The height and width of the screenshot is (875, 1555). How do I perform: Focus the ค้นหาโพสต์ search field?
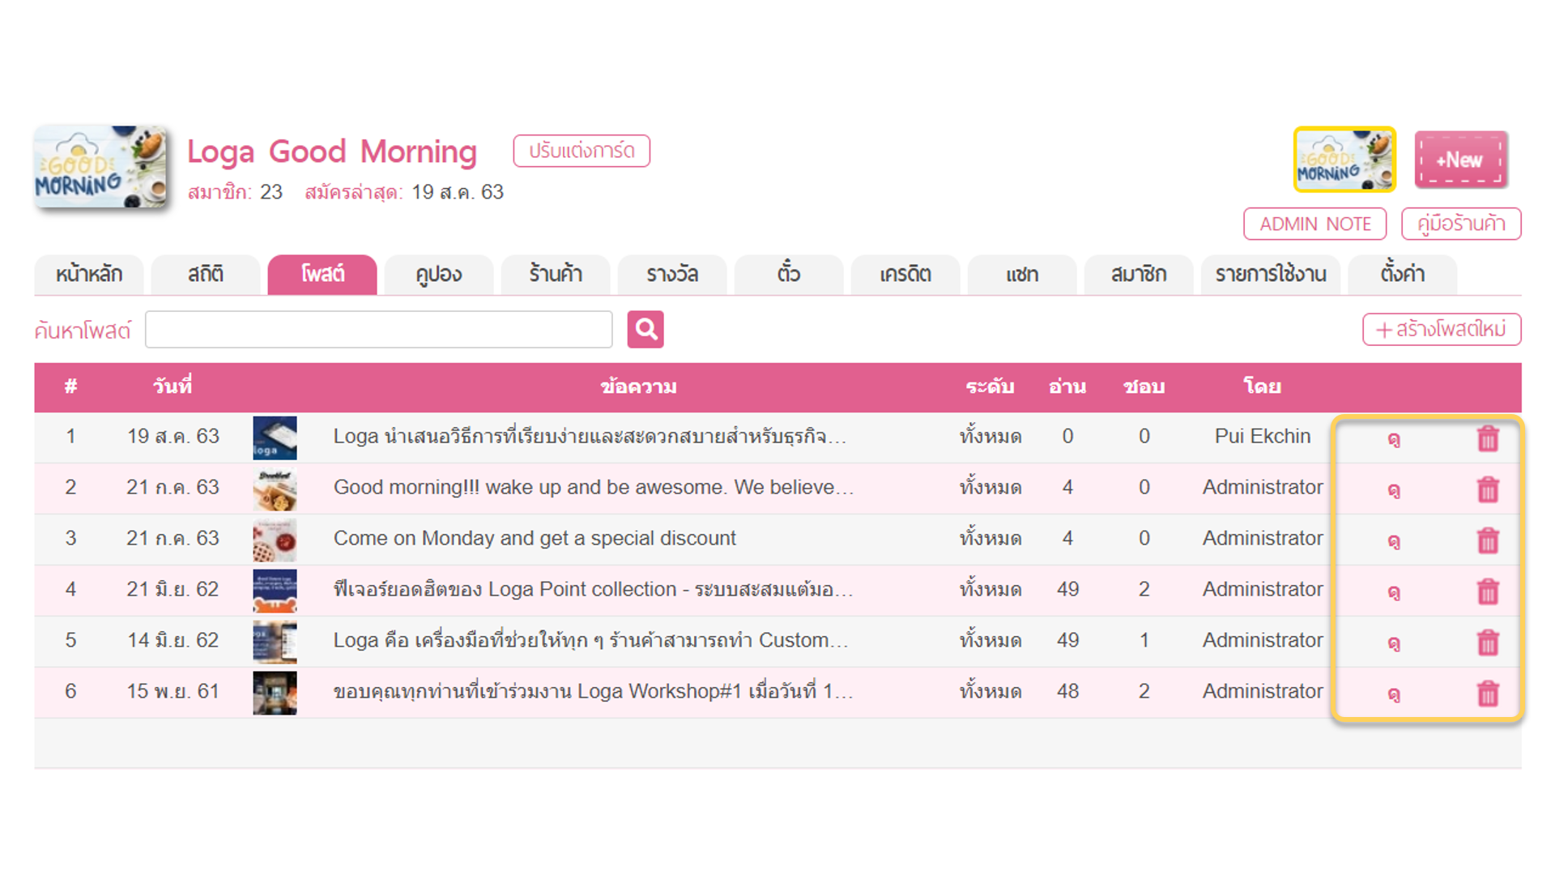(378, 329)
